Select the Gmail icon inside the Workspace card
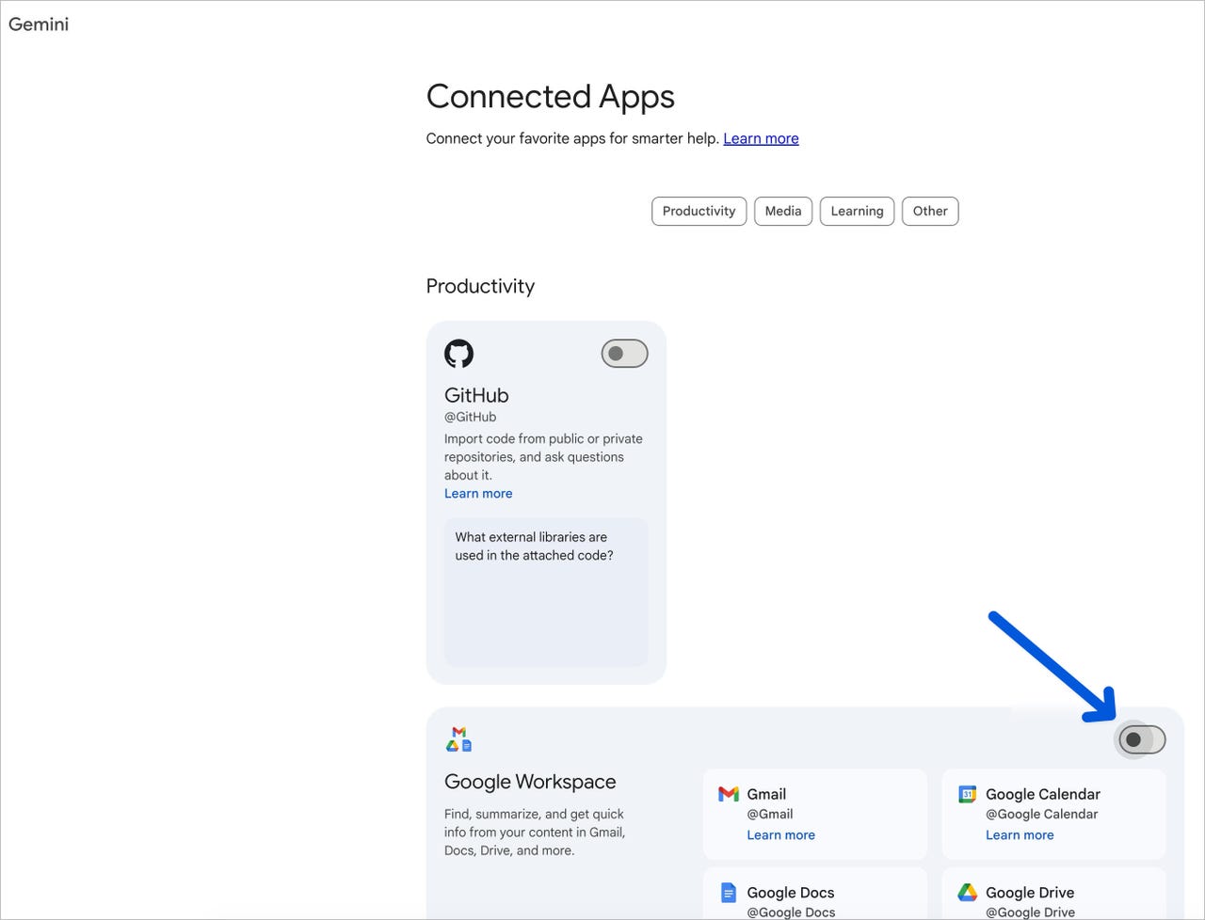 point(729,793)
